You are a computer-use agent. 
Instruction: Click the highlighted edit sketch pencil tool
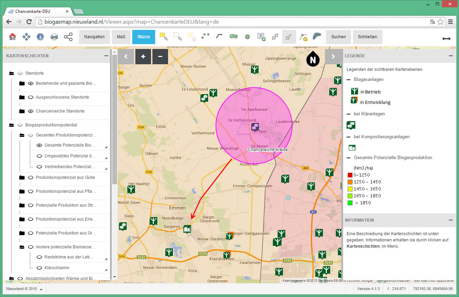pos(289,37)
